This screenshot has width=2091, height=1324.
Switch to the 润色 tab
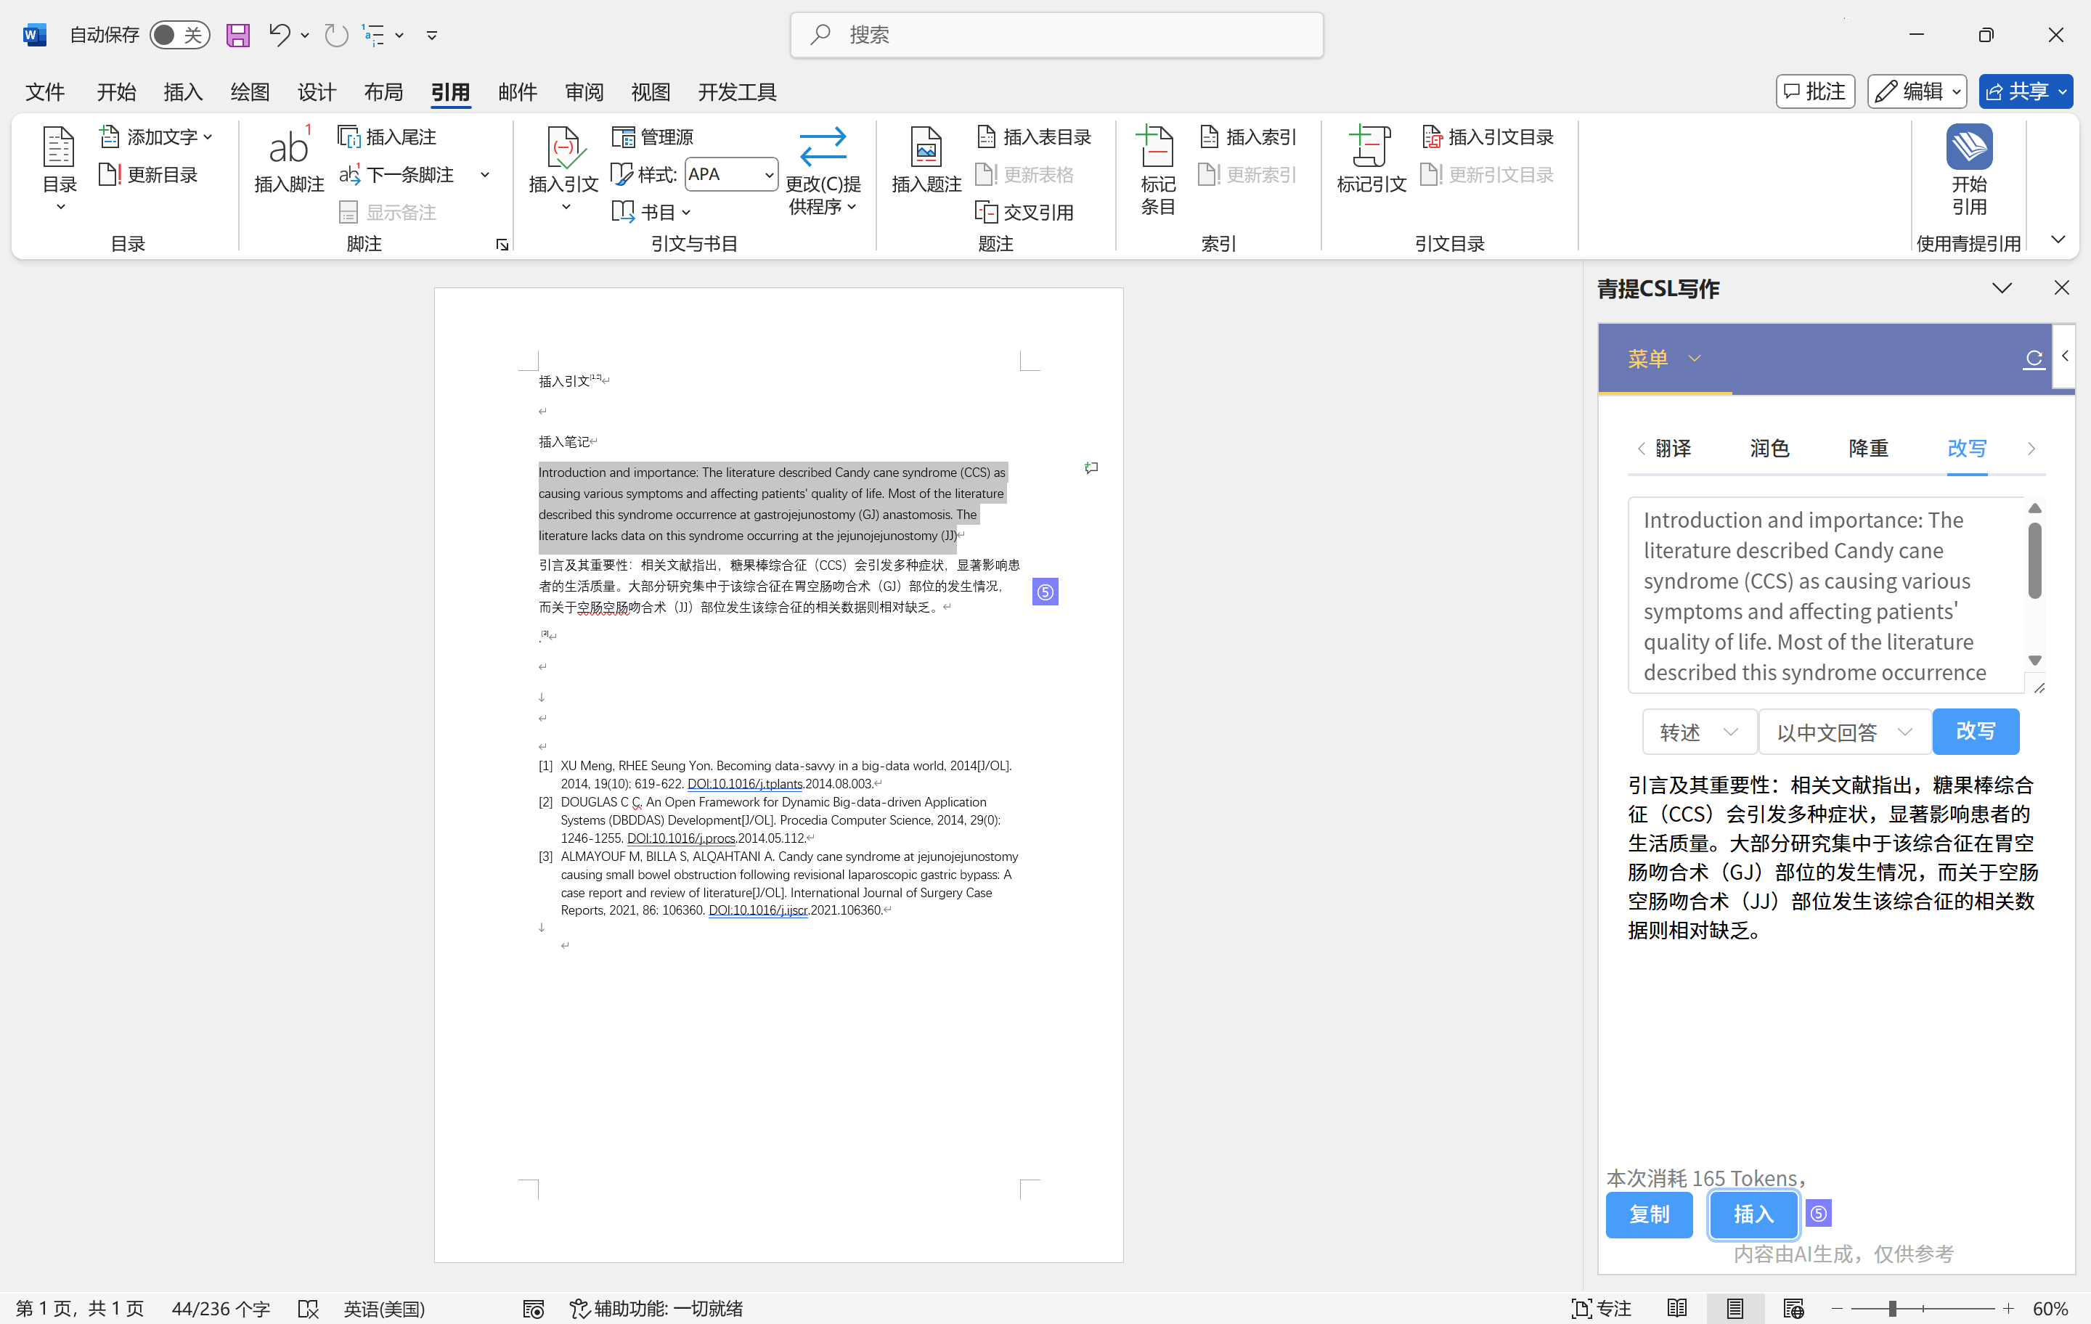(1769, 448)
